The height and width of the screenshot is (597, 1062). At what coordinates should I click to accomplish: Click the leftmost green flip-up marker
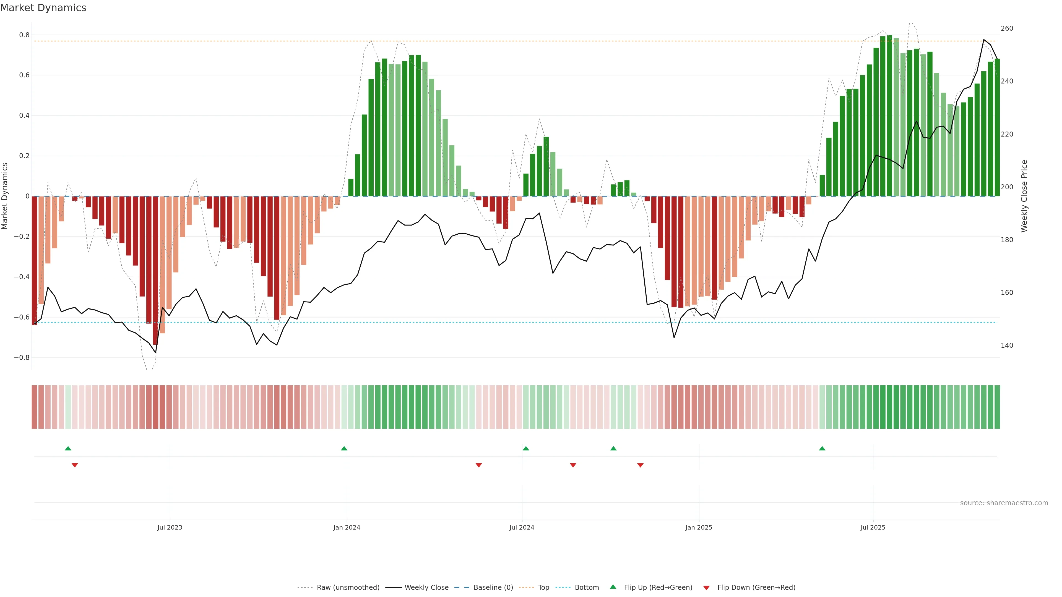[x=68, y=448]
